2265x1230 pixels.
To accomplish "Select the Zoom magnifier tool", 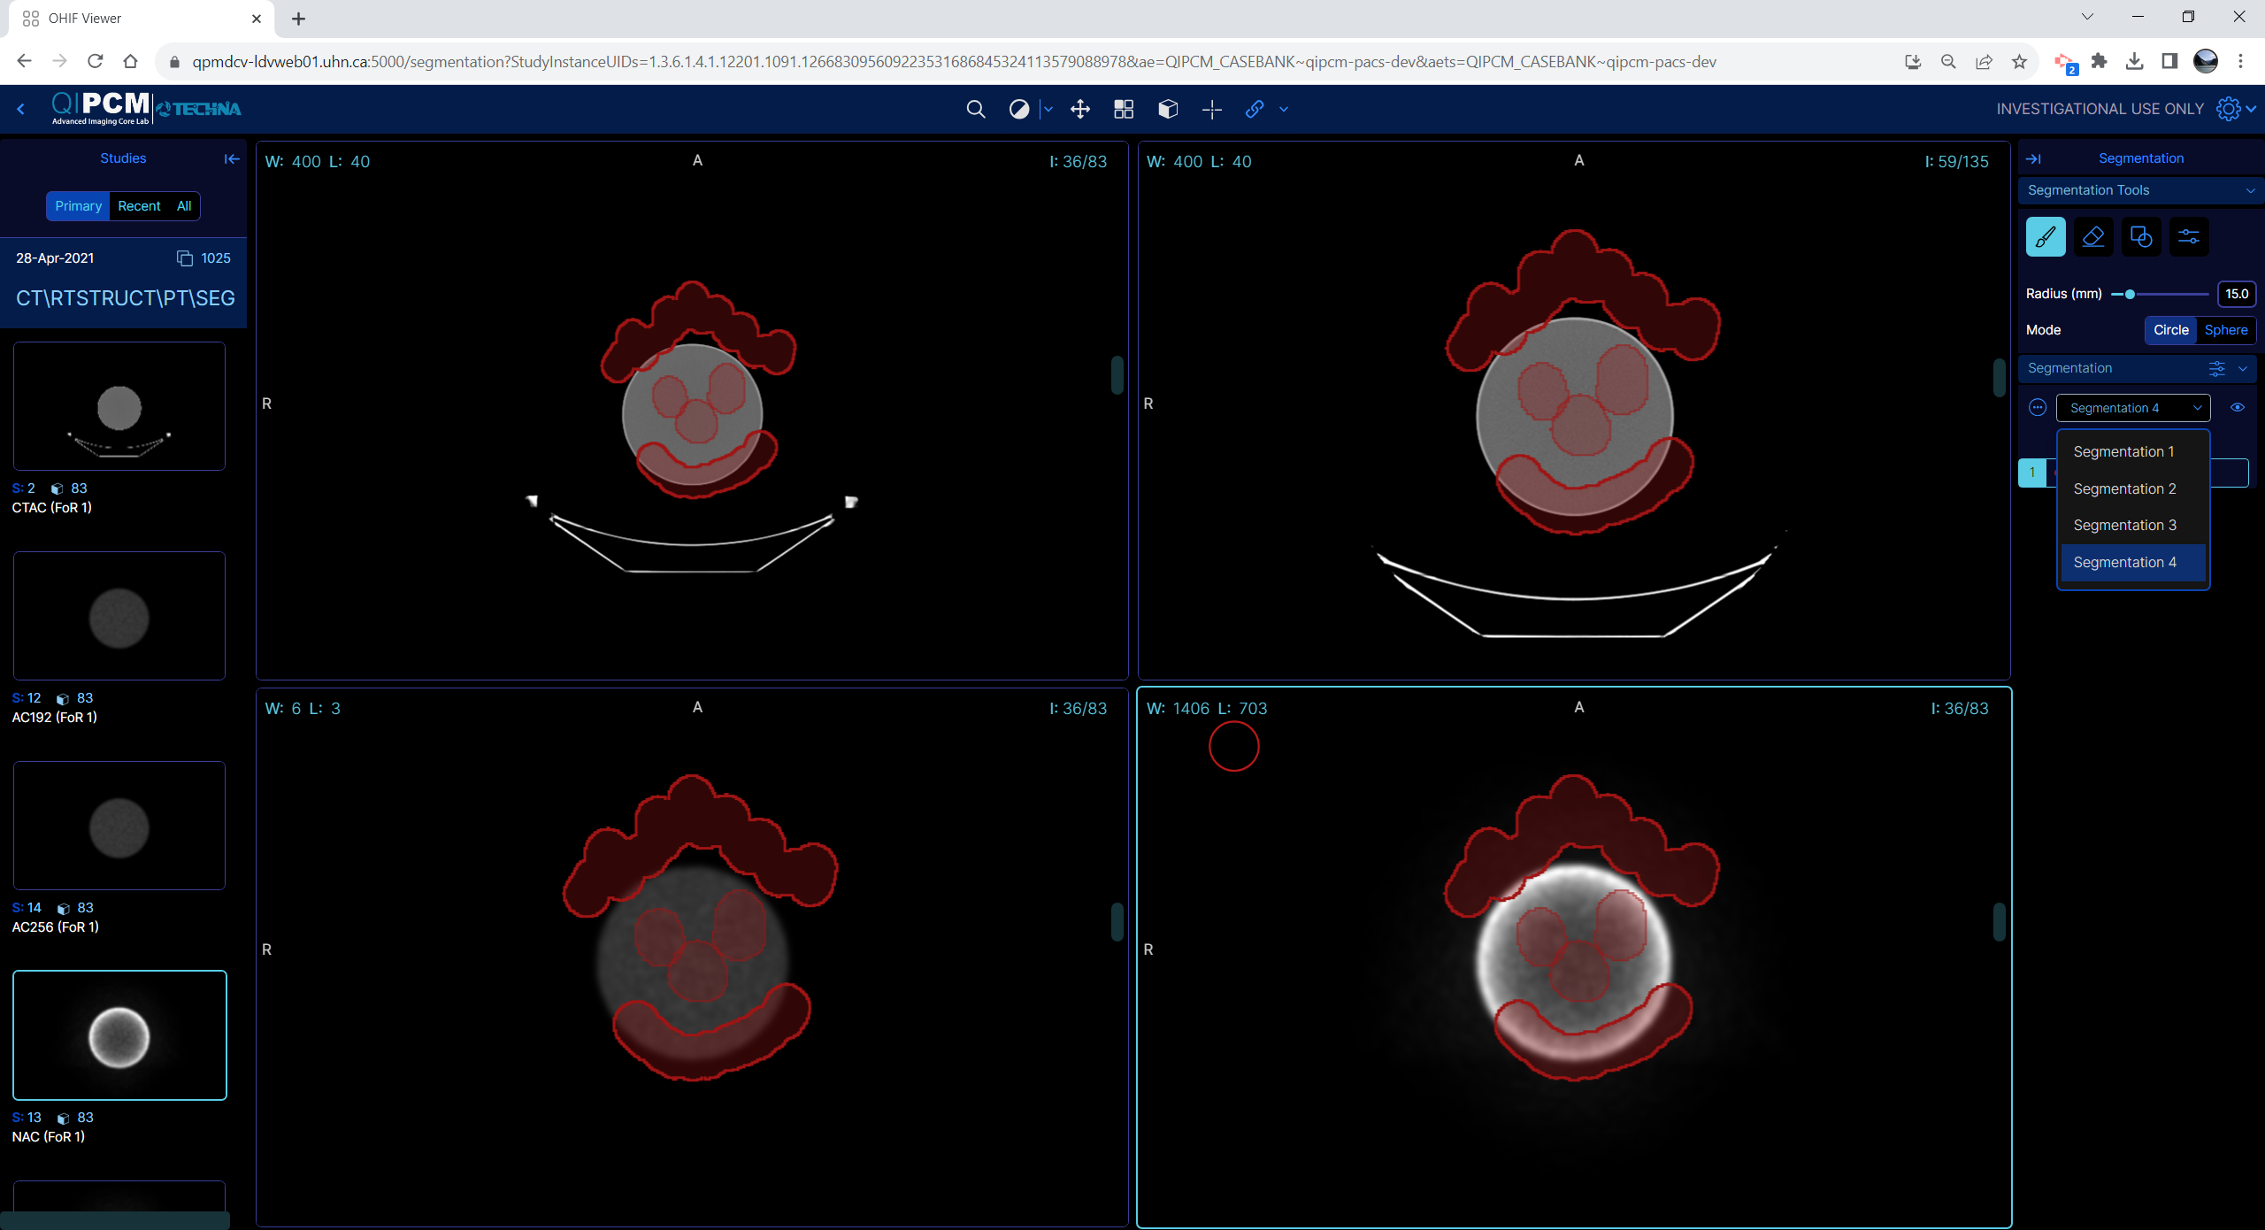I will point(976,109).
